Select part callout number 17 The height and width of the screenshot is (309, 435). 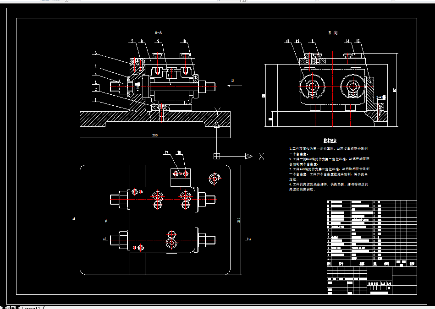[x=166, y=153]
